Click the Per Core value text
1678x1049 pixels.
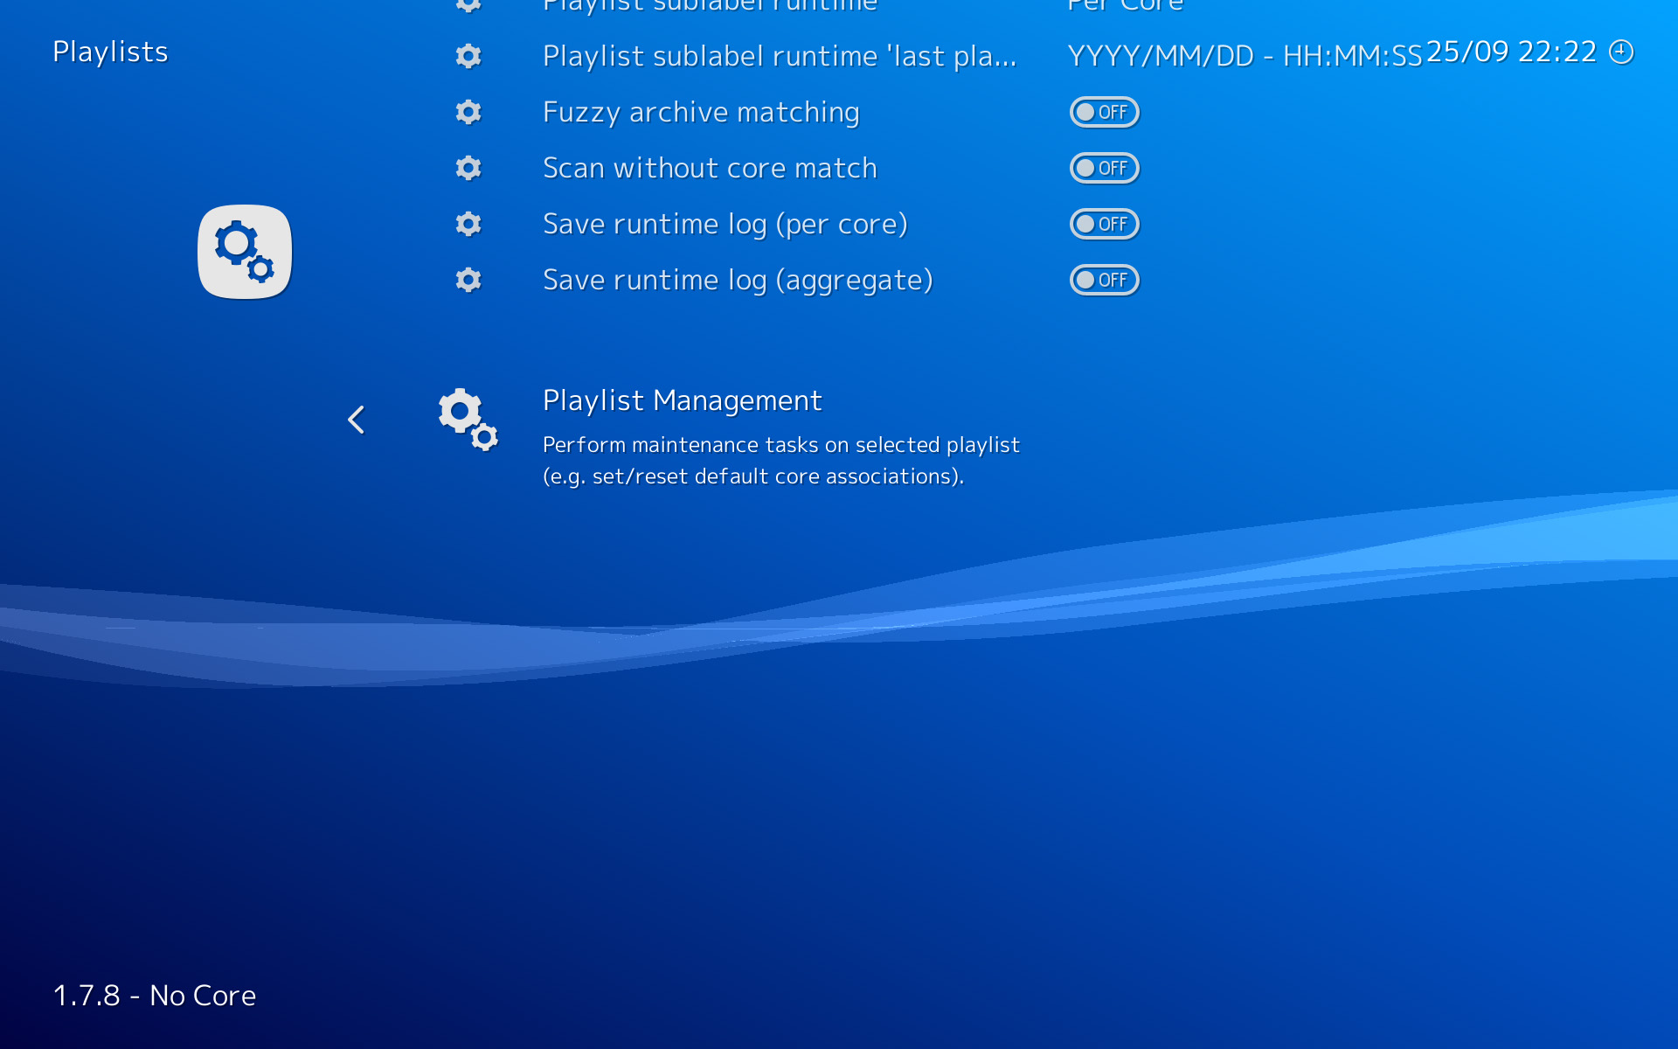(1125, 4)
